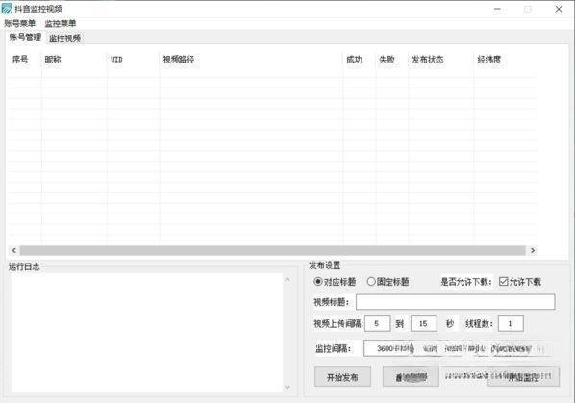Open the 账号菜单 menu
Image resolution: width=575 pixels, height=403 pixels.
tap(20, 23)
